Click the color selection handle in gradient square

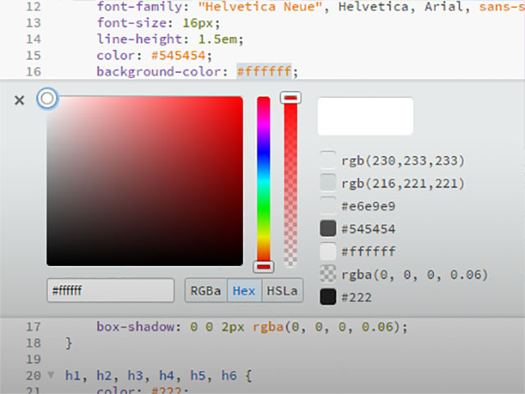tap(48, 98)
